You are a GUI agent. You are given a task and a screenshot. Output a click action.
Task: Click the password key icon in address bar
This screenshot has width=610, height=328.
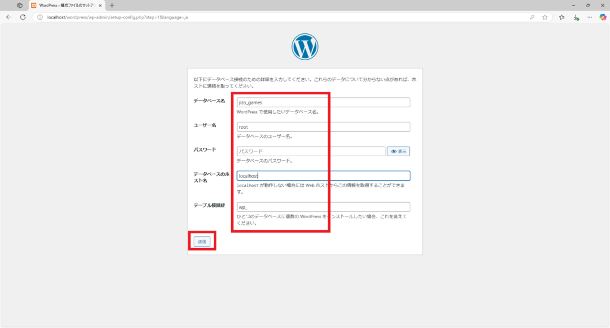532,17
